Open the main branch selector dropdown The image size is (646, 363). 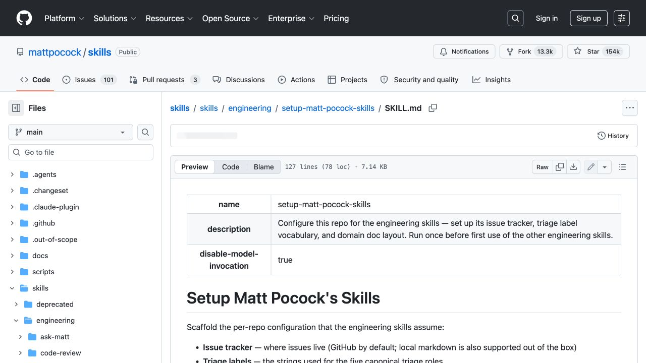click(x=71, y=132)
